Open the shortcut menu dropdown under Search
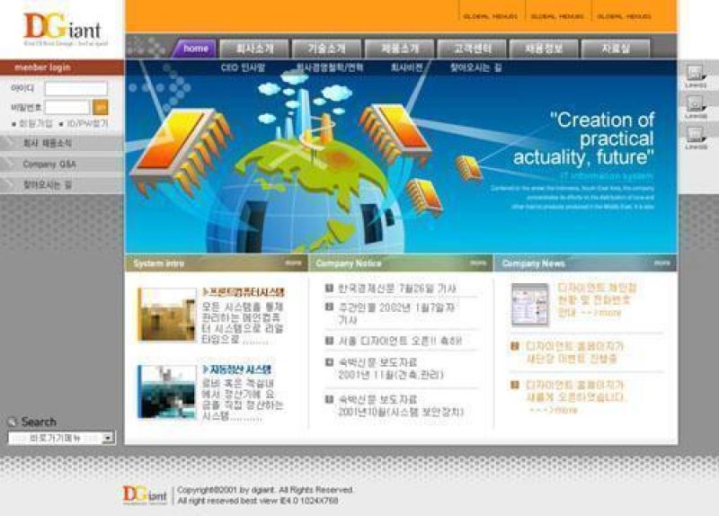 (x=108, y=438)
